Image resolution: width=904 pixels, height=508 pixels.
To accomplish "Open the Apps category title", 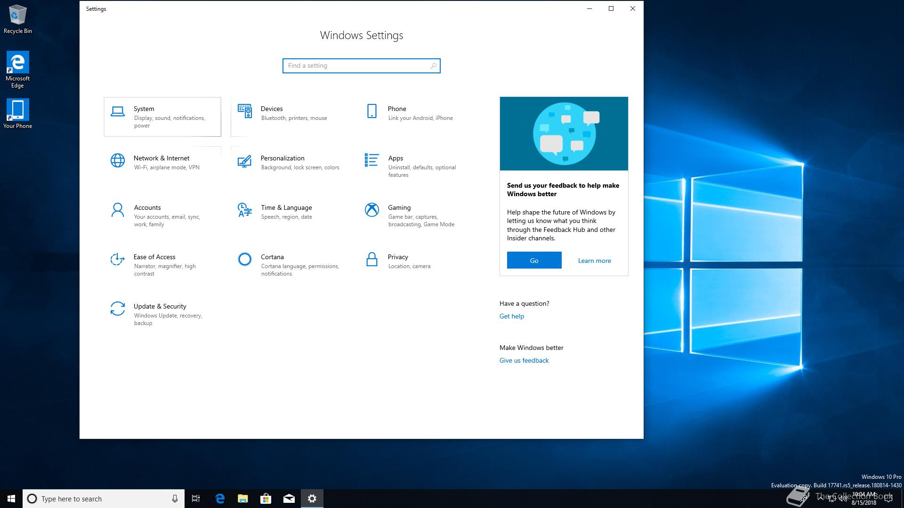I will click(x=395, y=158).
